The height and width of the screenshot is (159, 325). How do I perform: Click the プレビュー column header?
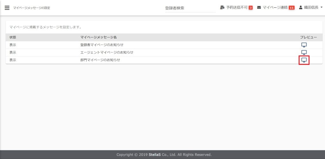pos(308,37)
